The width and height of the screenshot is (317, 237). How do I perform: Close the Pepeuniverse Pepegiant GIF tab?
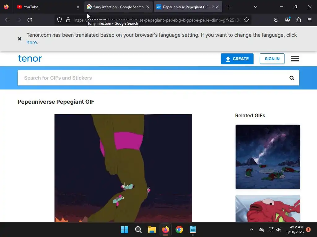217,7
